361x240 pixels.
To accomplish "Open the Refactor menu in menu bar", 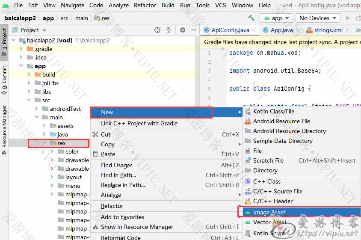I will tap(145, 5).
